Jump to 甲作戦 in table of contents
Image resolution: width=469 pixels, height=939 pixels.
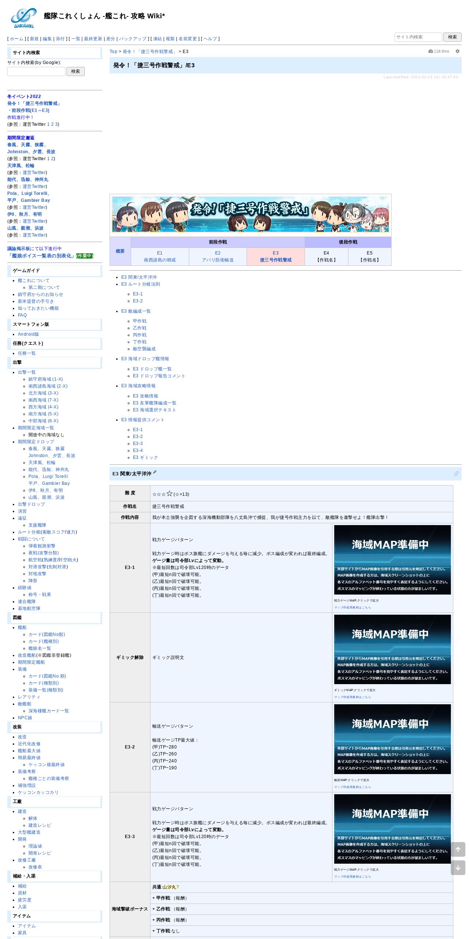click(x=140, y=321)
